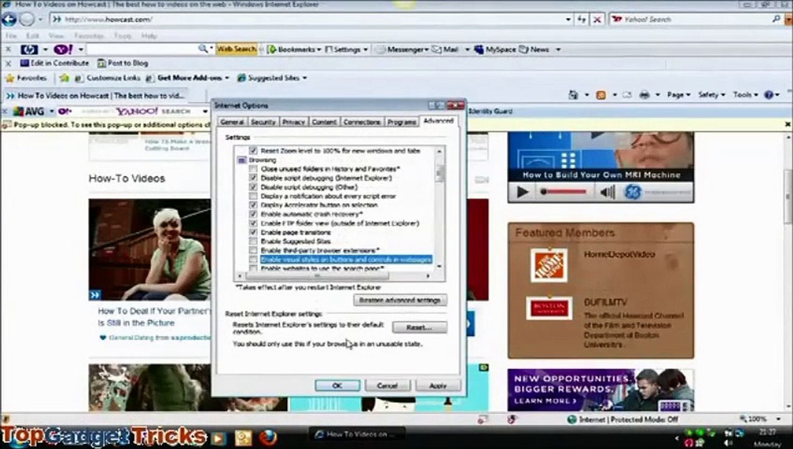The width and height of the screenshot is (793, 449).
Task: Toggle Enable third-party browser extensions
Action: coord(253,250)
